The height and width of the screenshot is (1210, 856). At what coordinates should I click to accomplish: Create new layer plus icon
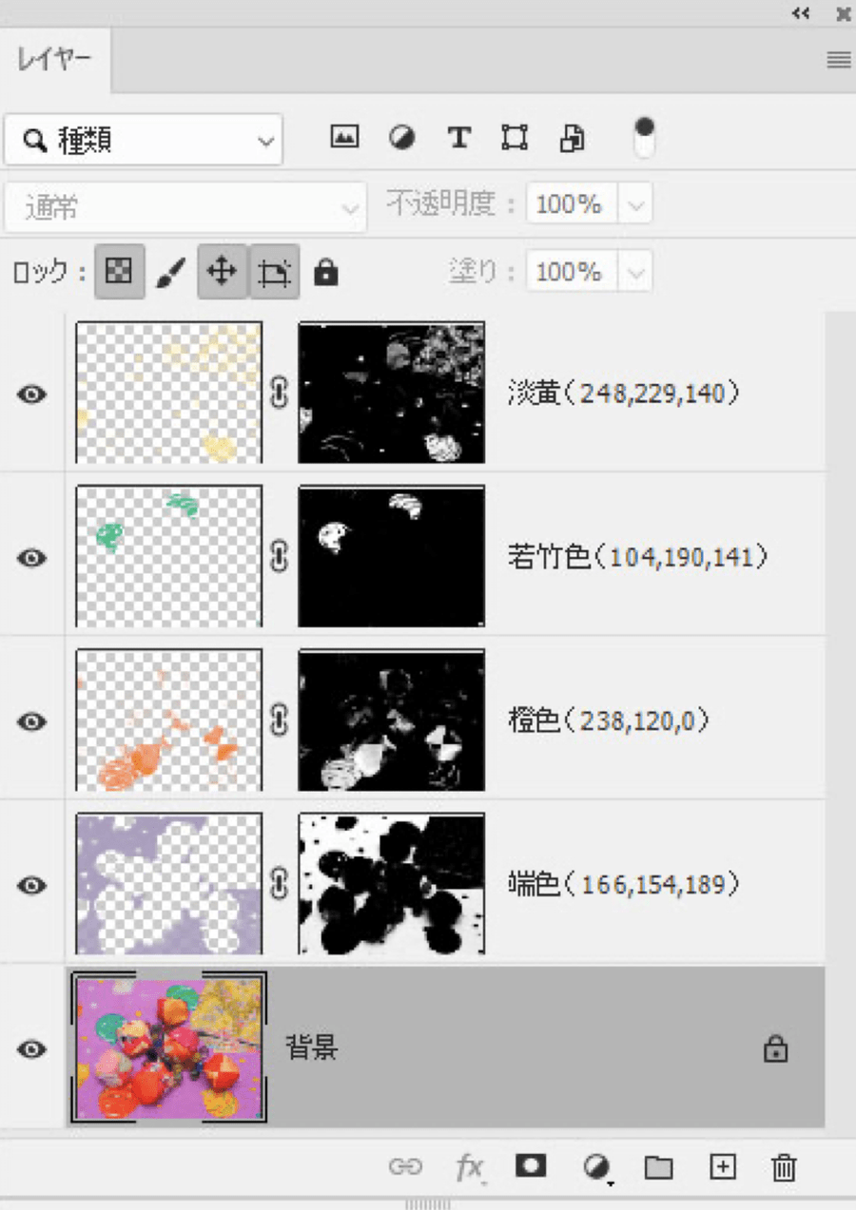[723, 1166]
